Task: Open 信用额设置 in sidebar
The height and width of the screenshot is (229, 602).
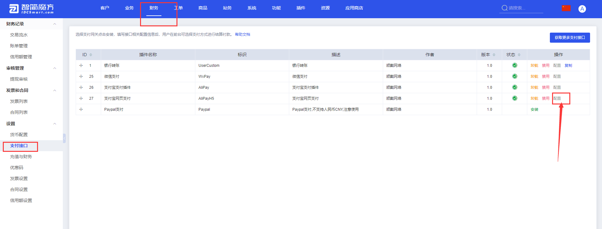Action: tap(21, 200)
